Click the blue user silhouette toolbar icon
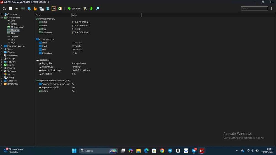This screenshot has height=155, width=276. point(47,9)
